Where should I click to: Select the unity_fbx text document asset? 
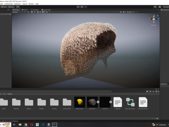118,102
